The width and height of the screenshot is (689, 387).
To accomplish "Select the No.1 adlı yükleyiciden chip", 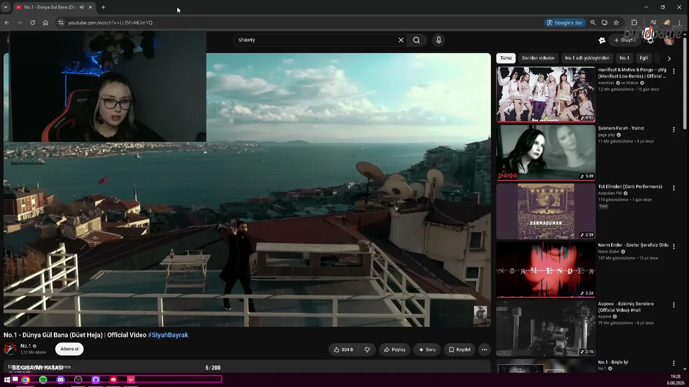I will (587, 58).
